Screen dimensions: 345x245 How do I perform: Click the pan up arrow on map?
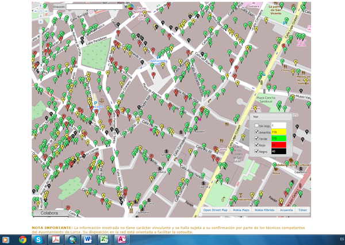pos(41,5)
